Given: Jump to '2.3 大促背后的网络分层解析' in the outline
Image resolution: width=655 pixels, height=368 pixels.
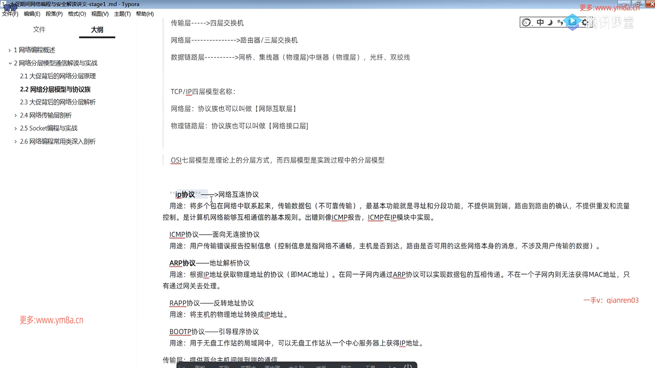Looking at the screenshot, I should [x=58, y=102].
